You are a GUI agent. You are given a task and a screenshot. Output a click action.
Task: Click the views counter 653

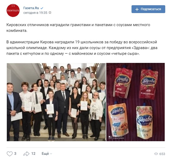click(x=162, y=154)
